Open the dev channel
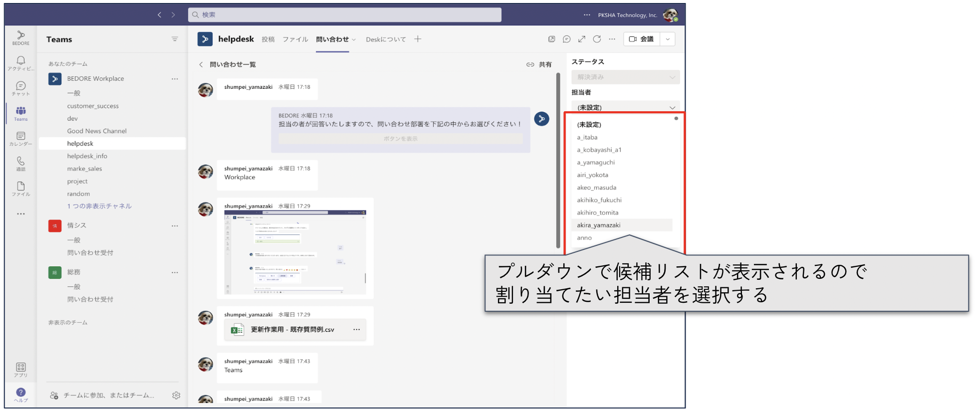The height and width of the screenshot is (410, 975). click(x=72, y=119)
